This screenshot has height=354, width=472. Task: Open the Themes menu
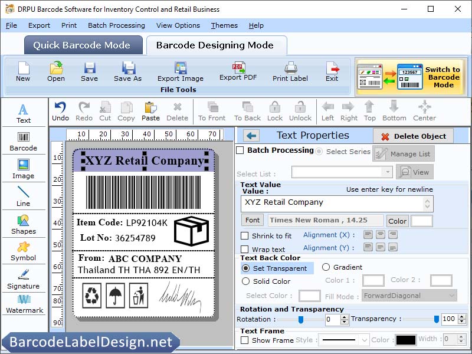[x=224, y=25]
